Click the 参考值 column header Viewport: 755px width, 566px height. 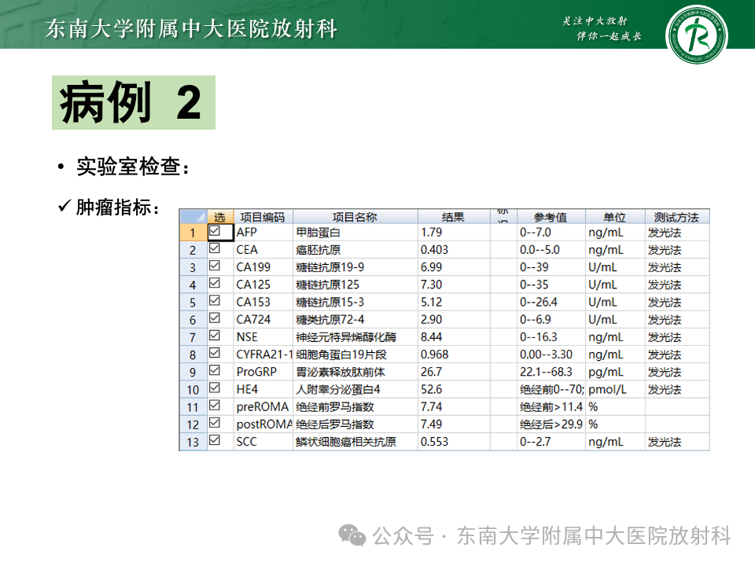551,217
